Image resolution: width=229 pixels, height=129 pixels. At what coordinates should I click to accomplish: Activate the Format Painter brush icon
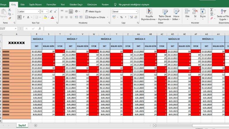10,18
